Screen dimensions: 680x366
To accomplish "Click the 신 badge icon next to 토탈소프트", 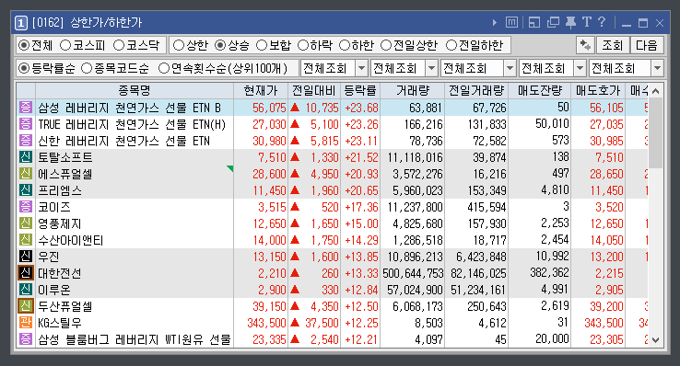I will click(26, 156).
